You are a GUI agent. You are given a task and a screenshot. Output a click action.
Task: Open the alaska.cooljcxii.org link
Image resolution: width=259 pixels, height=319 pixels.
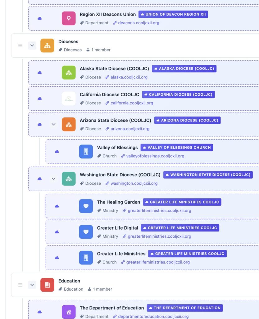(x=129, y=77)
